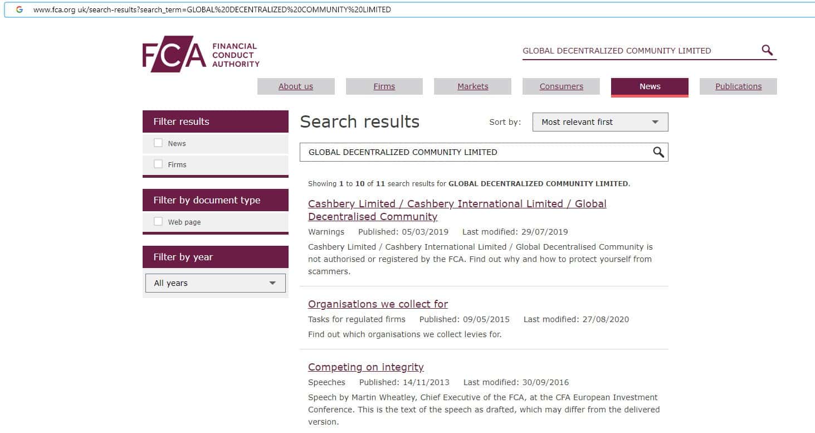Open the All years filter dropdown
Viewport: 815px width, 433px height.
coord(215,283)
